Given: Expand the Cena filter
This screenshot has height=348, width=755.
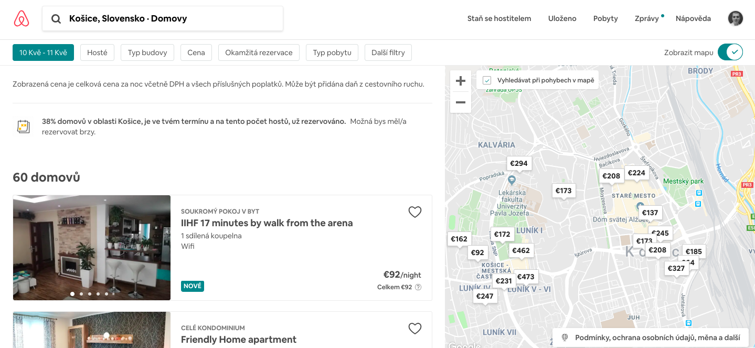Looking at the screenshot, I should [x=196, y=52].
